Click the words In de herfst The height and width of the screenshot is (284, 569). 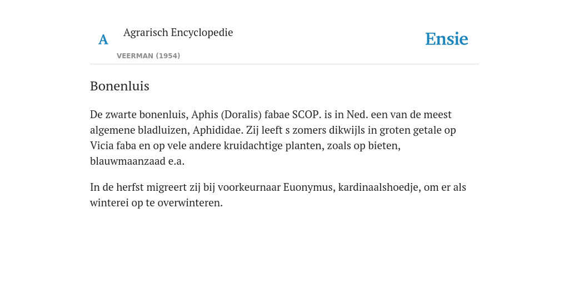click(x=117, y=187)
